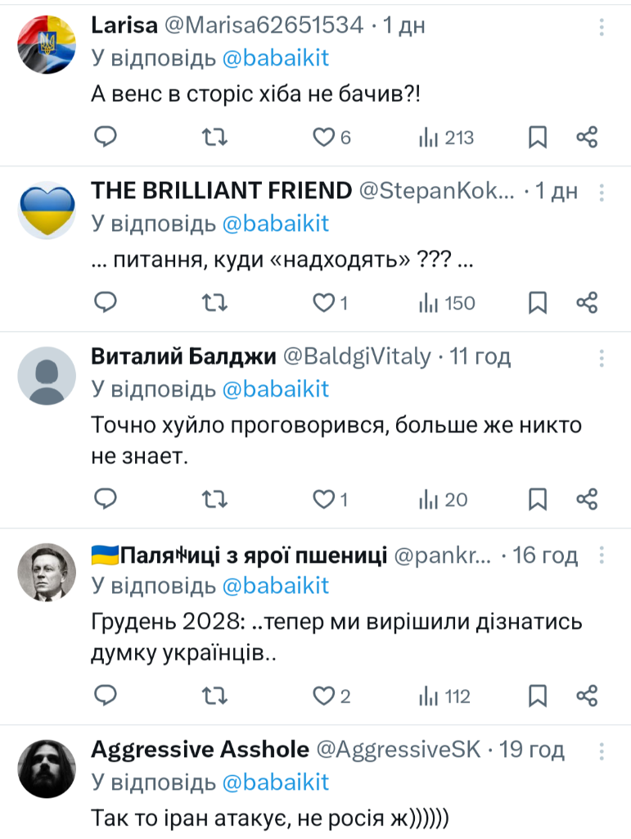The width and height of the screenshot is (631, 839).
Task: Like the Грудень 2028 reply
Action: [x=324, y=696]
